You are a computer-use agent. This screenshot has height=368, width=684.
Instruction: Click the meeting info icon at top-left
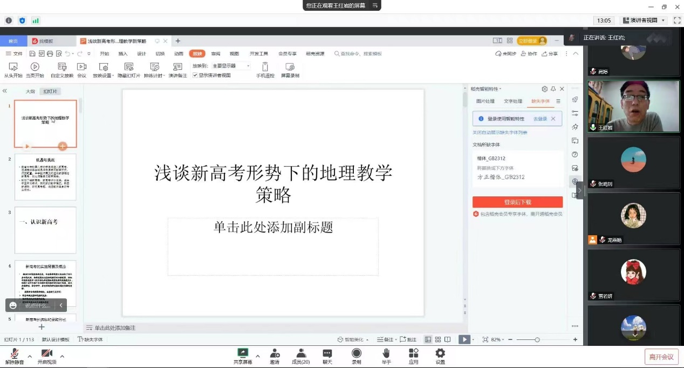tap(9, 21)
